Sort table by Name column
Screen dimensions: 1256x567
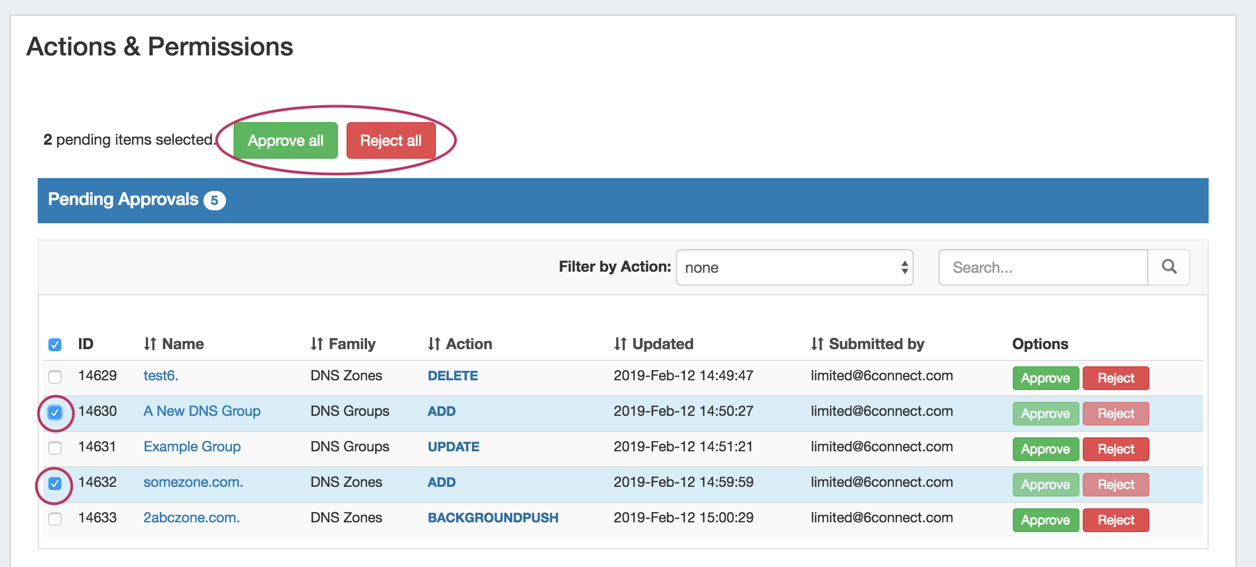point(174,344)
